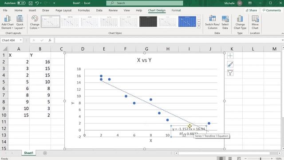Select the trendline equation label

(189, 132)
